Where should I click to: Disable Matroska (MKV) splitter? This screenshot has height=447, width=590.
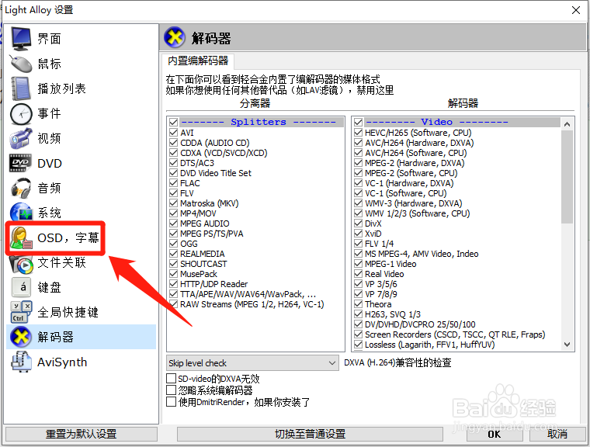click(x=173, y=203)
